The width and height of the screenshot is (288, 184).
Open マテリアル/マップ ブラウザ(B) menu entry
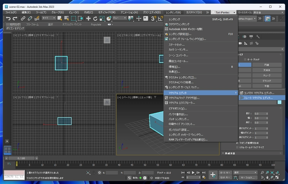click(x=201, y=98)
